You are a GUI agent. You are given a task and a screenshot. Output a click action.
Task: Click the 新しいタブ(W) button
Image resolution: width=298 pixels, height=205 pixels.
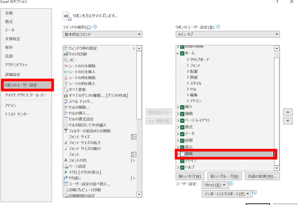coord(190,176)
